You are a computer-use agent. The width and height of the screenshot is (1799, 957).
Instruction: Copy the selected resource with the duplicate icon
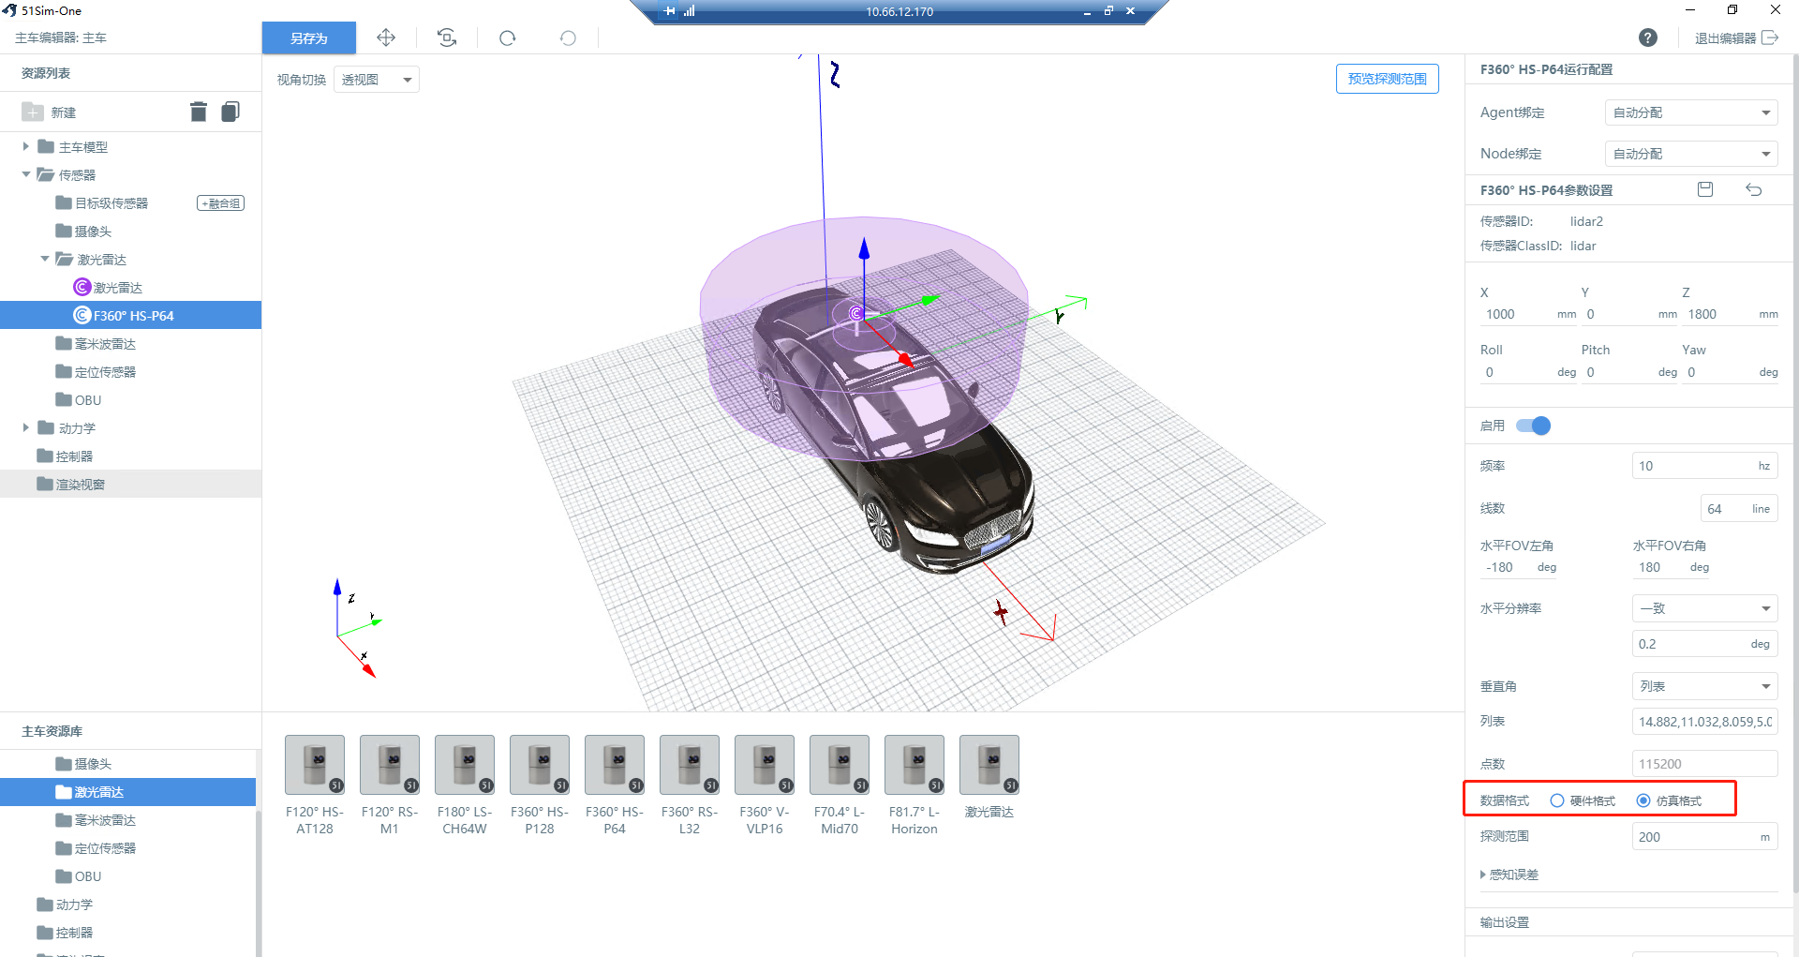(230, 112)
